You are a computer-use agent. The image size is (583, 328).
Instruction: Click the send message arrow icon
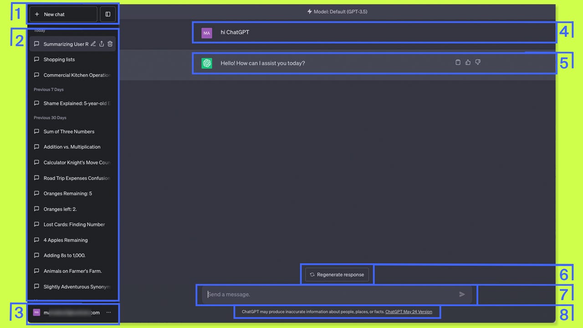click(x=462, y=294)
